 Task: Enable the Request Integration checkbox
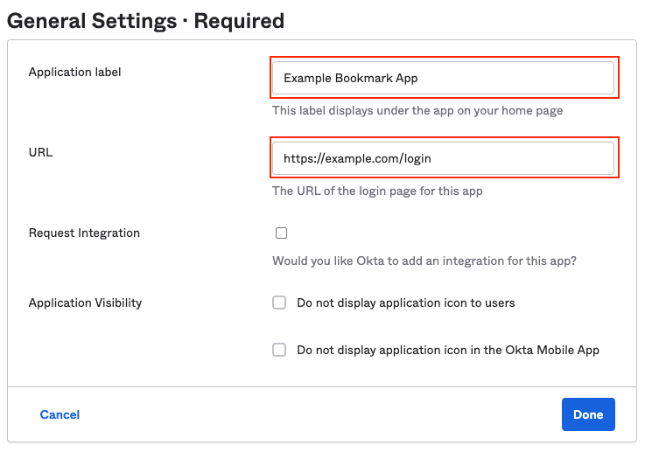pyautogui.click(x=281, y=233)
